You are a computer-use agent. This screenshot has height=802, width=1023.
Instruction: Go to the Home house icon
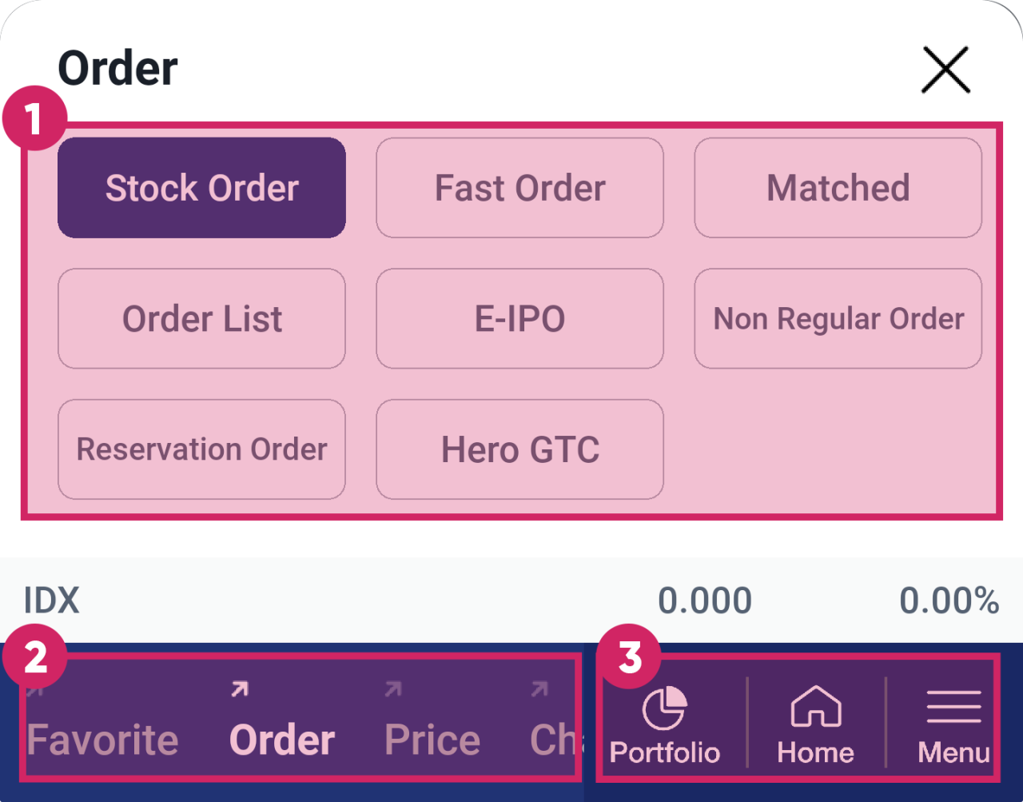815,708
